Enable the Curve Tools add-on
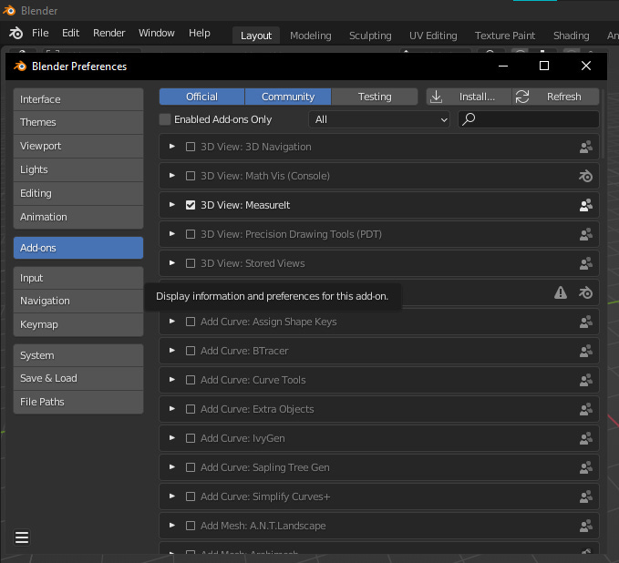Image resolution: width=619 pixels, height=563 pixels. pos(191,380)
